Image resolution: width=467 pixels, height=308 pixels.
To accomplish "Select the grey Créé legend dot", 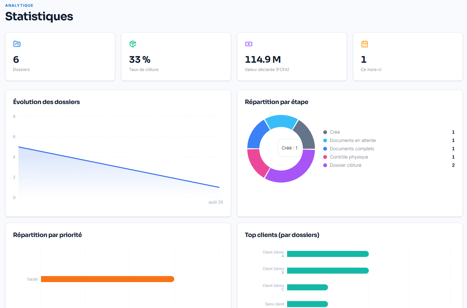I will pos(325,132).
